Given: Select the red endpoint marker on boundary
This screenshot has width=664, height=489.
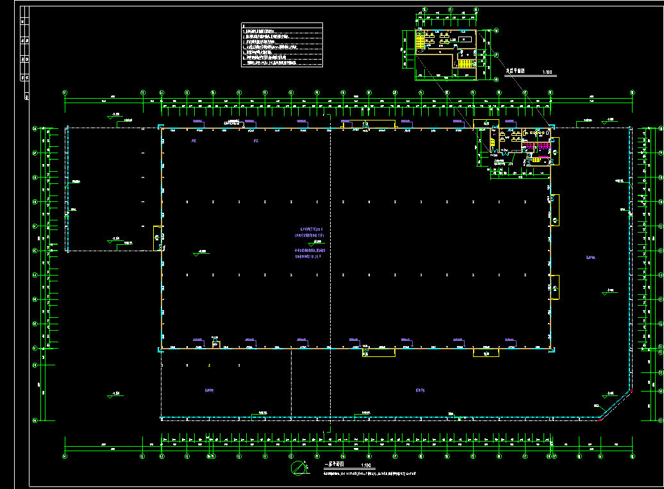Looking at the screenshot, I should pos(631,391).
